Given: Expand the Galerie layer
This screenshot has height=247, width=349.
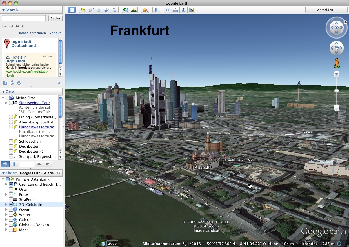Looking at the screenshot, I should point(6,220).
